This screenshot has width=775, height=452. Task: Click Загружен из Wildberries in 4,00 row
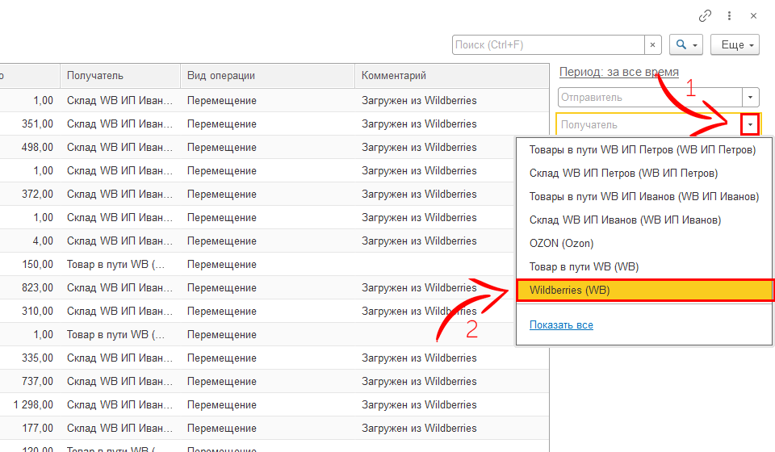419,241
